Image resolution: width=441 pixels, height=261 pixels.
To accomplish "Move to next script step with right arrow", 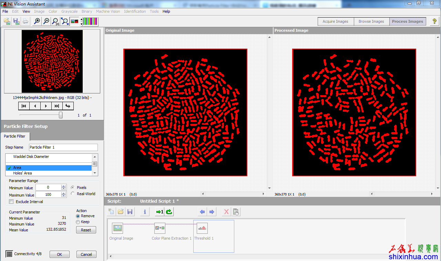I will point(212,212).
